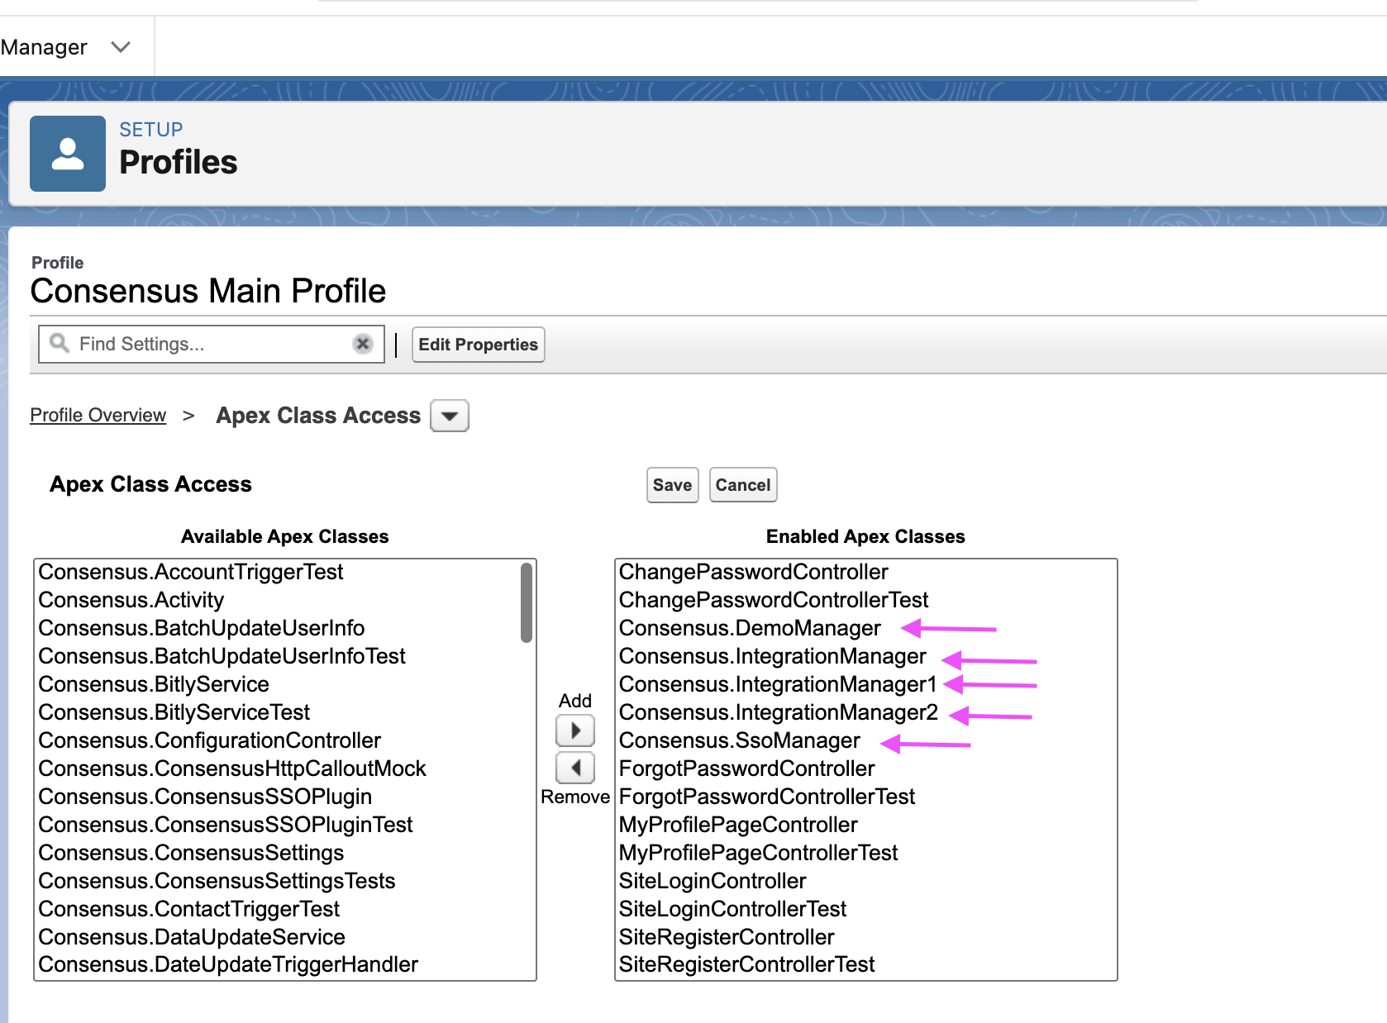Click the Add arrow between the lists

click(574, 730)
